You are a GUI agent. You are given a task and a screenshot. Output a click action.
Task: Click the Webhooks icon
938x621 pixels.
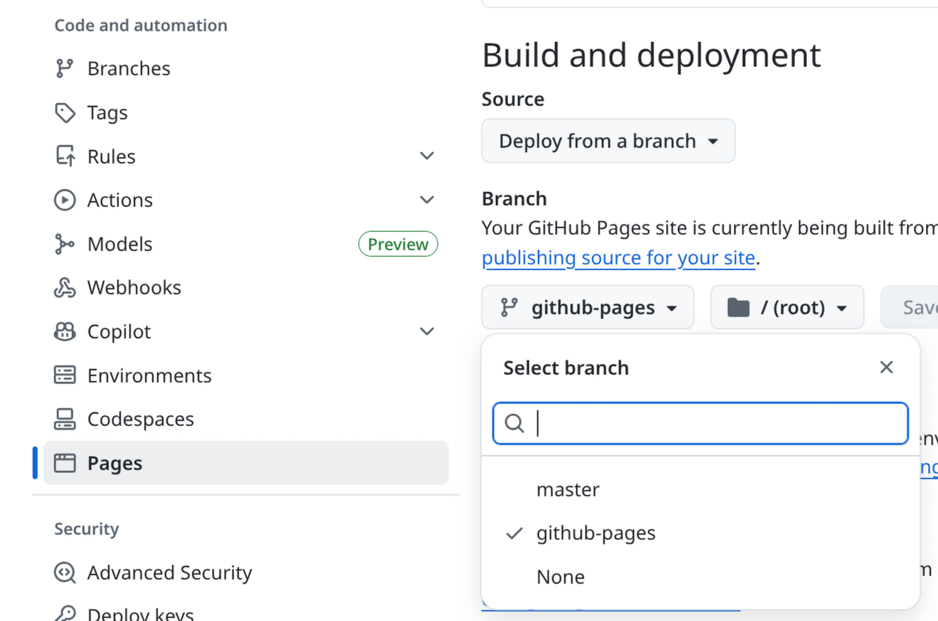click(65, 287)
